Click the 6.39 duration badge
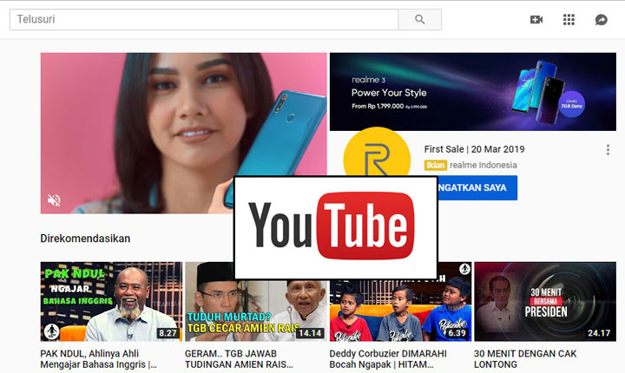 pyautogui.click(x=457, y=333)
